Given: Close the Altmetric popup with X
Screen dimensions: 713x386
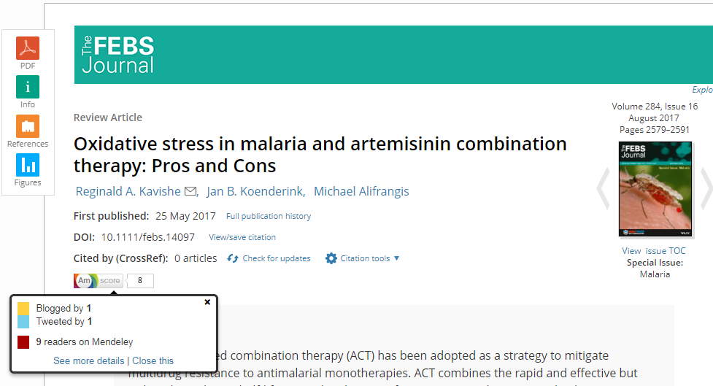Looking at the screenshot, I should (x=207, y=301).
